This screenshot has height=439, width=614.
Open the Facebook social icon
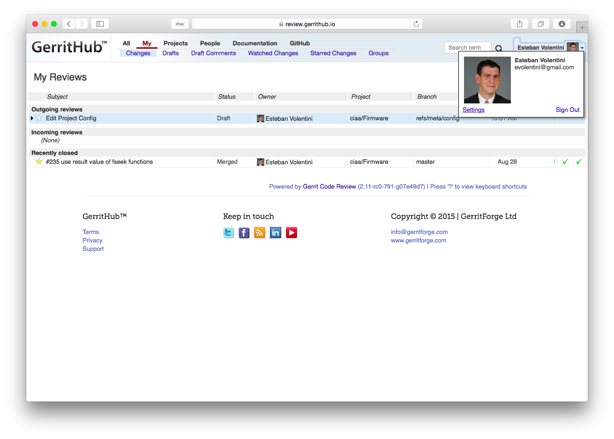coord(244,233)
